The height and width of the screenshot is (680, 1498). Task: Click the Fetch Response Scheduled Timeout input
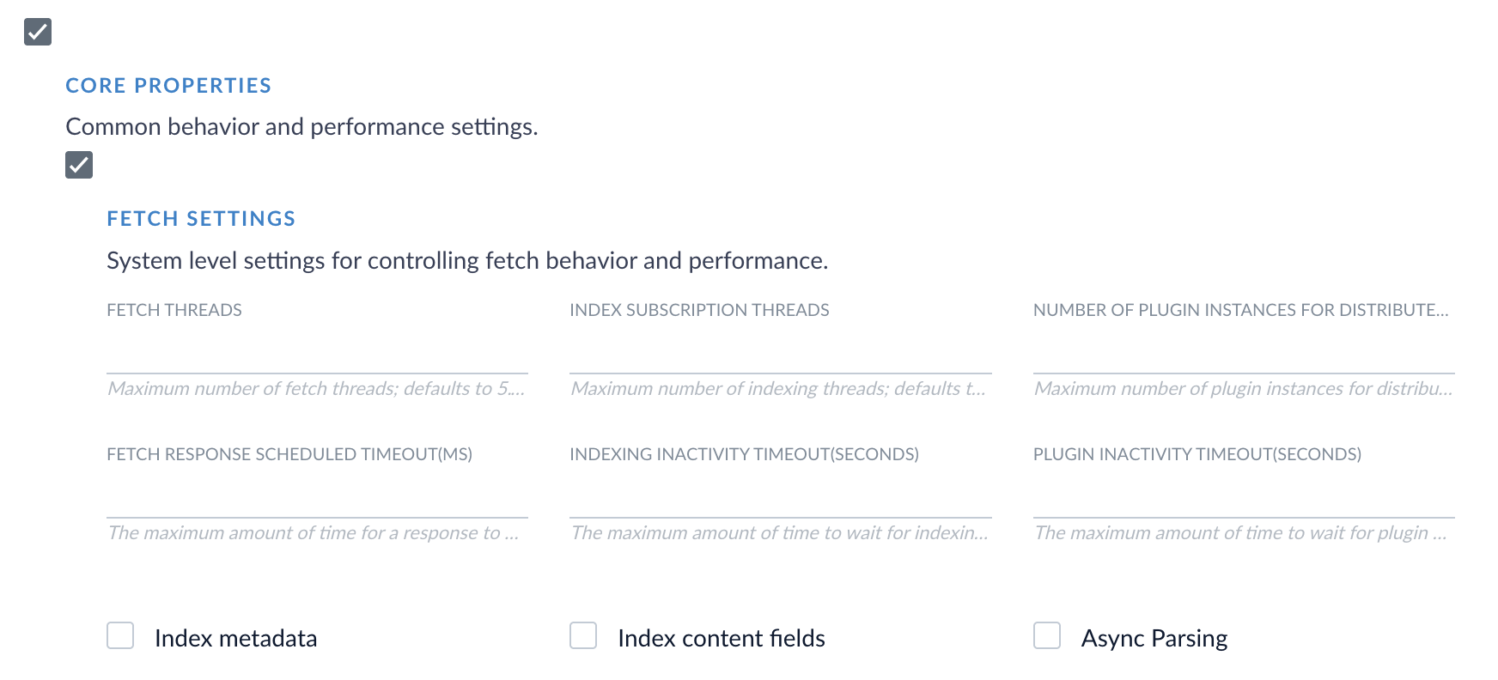(x=317, y=498)
